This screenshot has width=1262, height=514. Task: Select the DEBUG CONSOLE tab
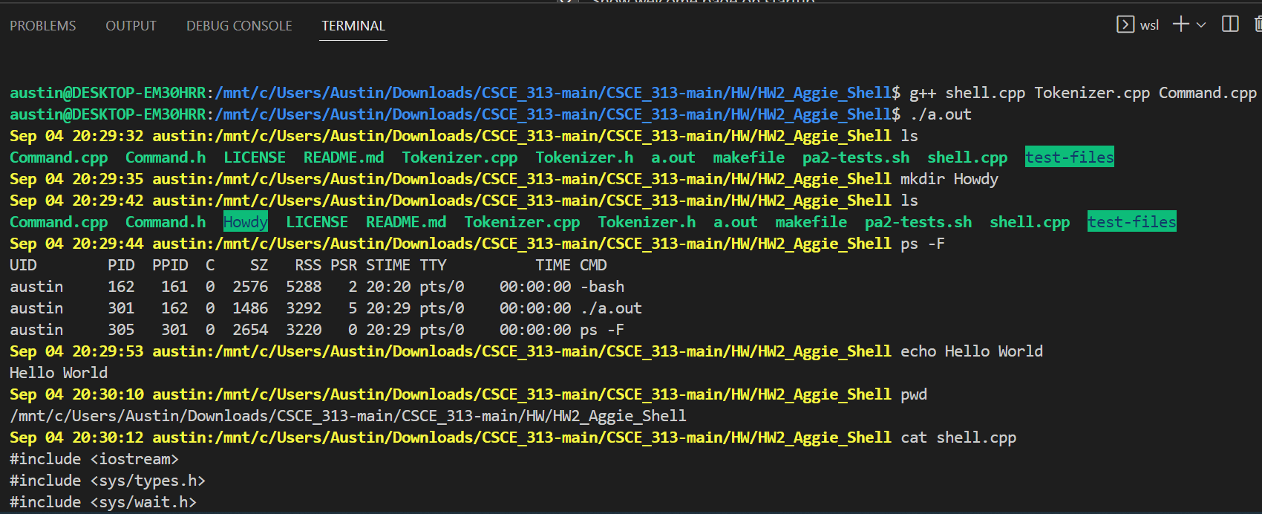click(239, 26)
